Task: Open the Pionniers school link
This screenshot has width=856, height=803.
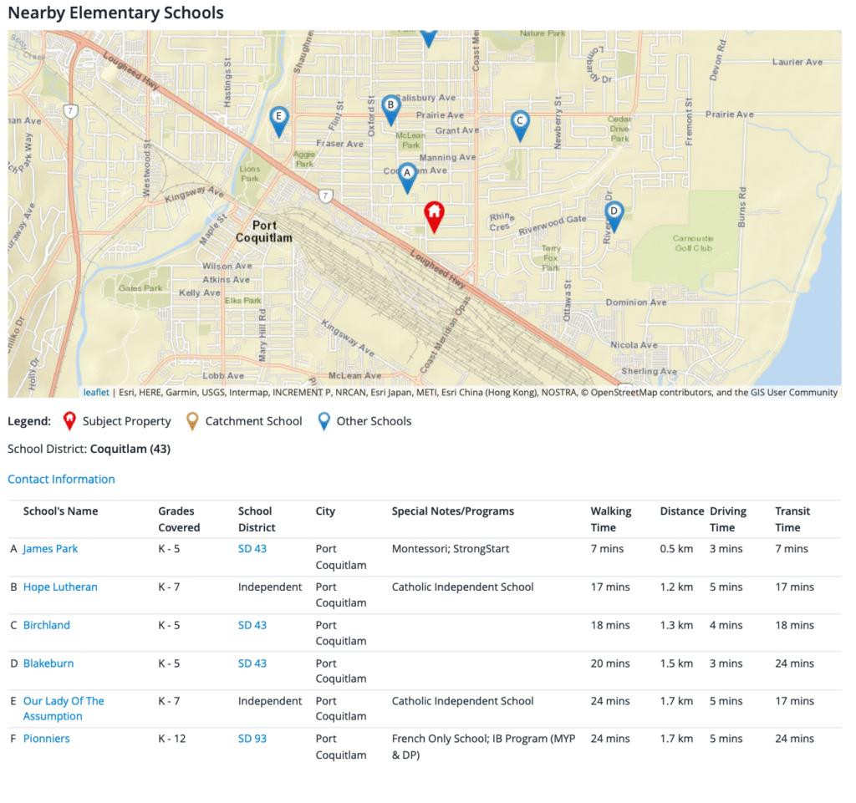Action: pyautogui.click(x=47, y=739)
